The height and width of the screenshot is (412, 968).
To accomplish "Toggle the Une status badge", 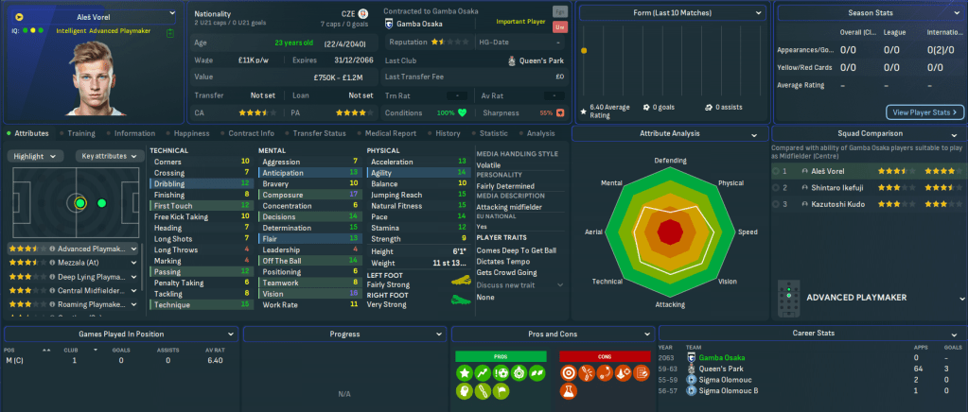I will click(560, 27).
